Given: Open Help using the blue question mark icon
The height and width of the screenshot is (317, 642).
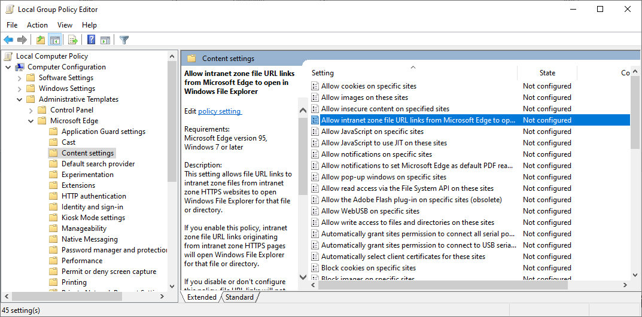Looking at the screenshot, I should (x=91, y=40).
